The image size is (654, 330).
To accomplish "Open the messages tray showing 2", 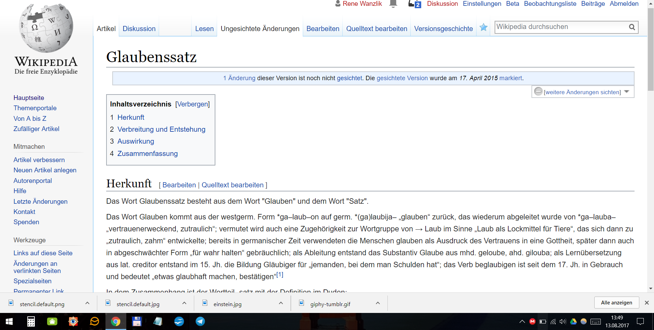I will (x=414, y=4).
